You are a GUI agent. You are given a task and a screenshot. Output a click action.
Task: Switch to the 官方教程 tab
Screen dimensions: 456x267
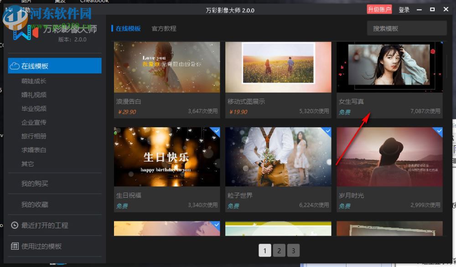(165, 28)
